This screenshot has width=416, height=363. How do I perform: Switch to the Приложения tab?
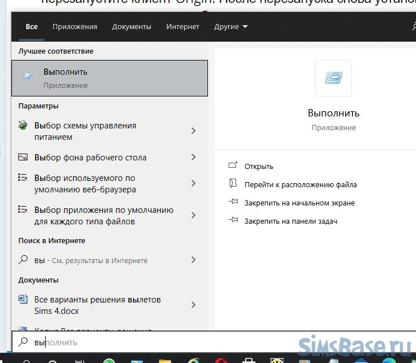point(75,27)
